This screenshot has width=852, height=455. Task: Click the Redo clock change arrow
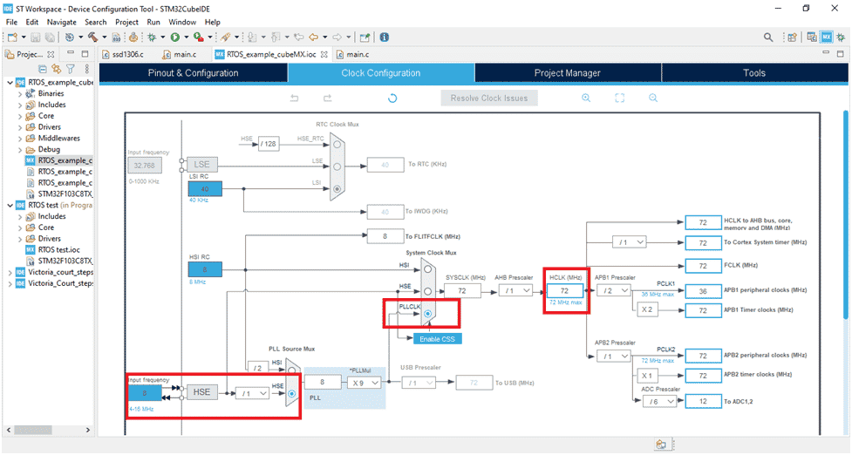pos(327,98)
